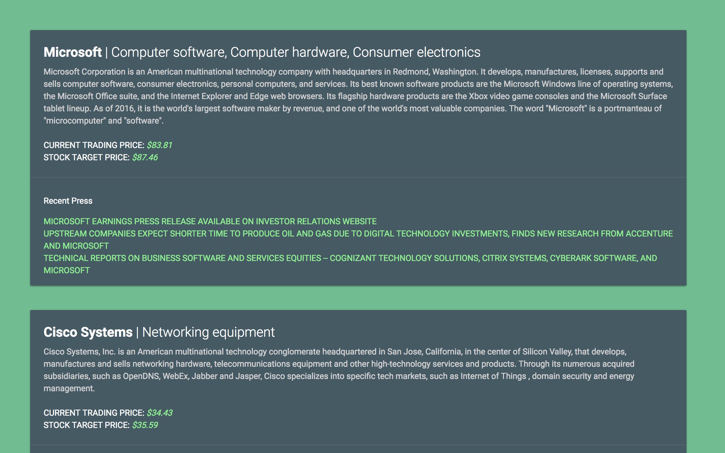Click Microsoft's $83.81 current trading price
The width and height of the screenshot is (725, 453).
159,145
